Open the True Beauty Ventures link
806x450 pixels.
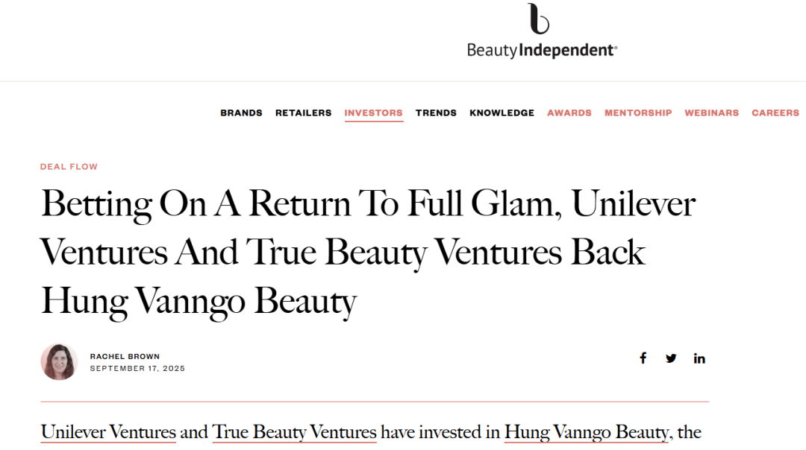[x=294, y=432]
